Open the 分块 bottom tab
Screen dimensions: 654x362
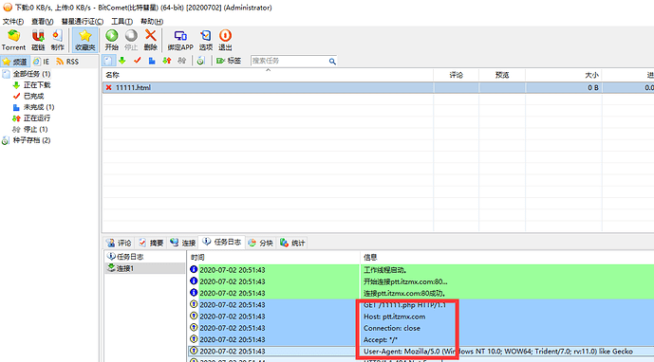pyautogui.click(x=261, y=243)
